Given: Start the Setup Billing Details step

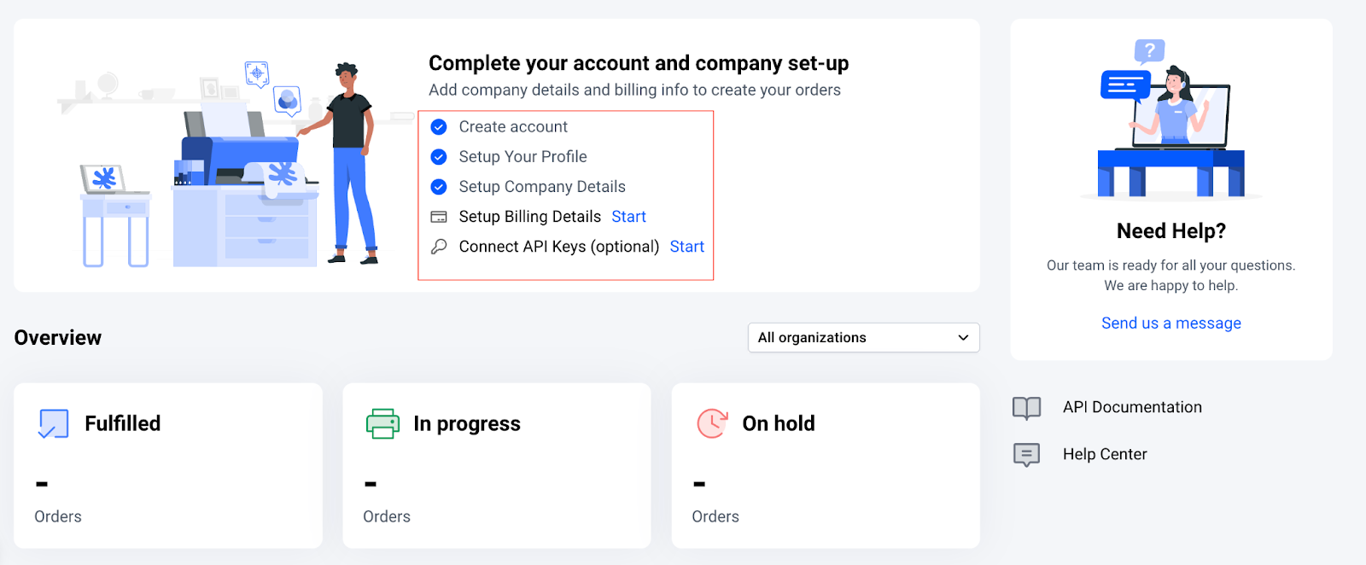Looking at the screenshot, I should (x=628, y=217).
